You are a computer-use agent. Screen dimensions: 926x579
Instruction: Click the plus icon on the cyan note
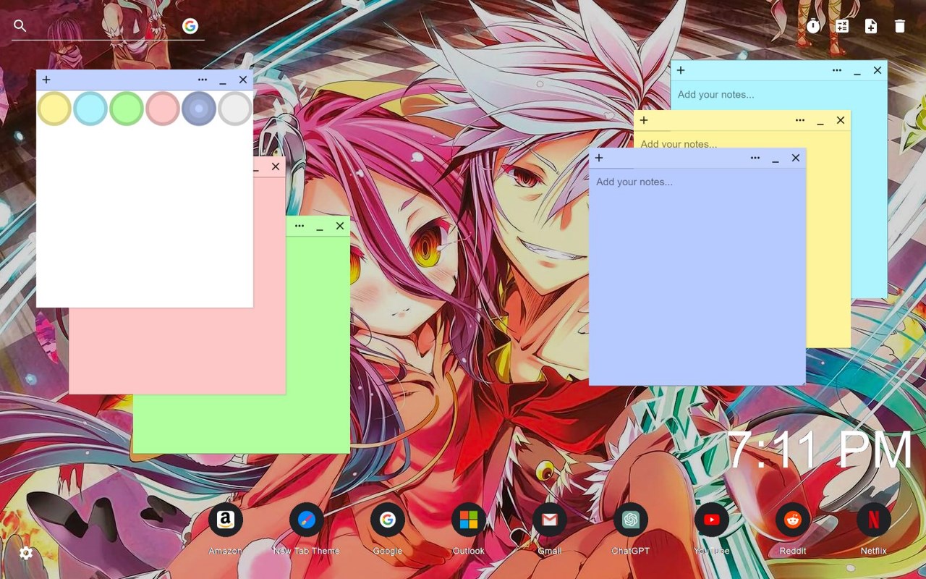pos(681,70)
